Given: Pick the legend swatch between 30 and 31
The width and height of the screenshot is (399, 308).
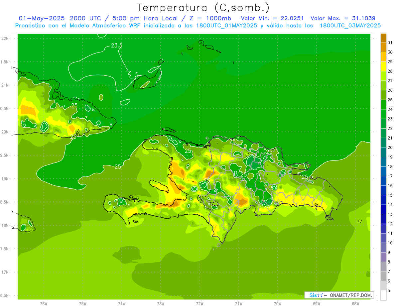Looking at the screenshot, I should point(383,48).
